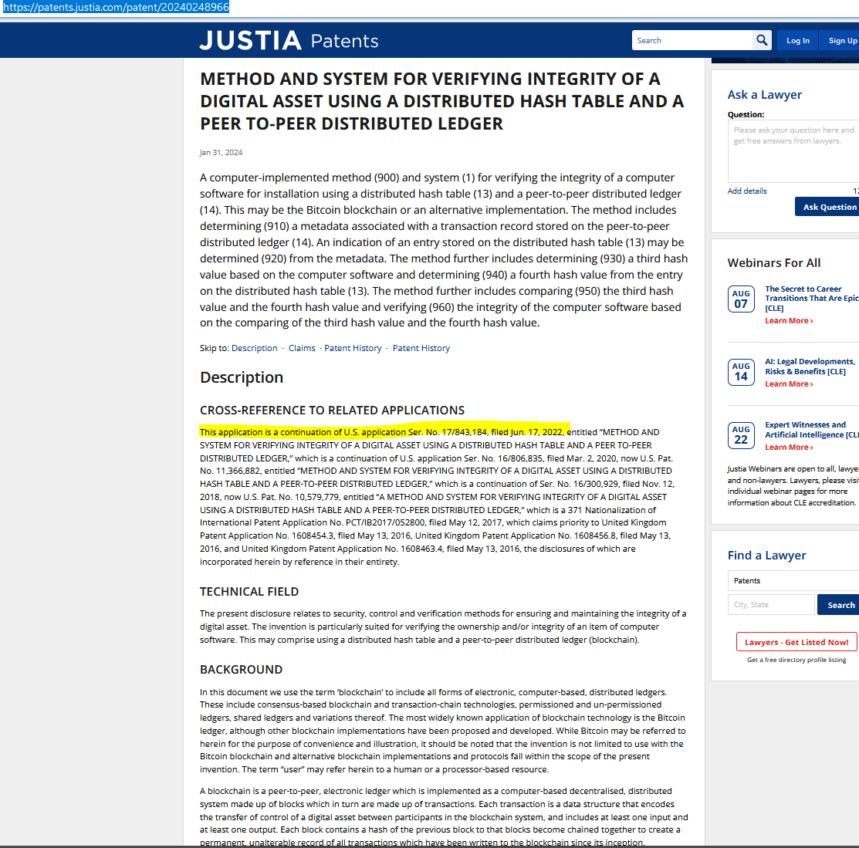The width and height of the screenshot is (859, 848).
Task: Open 'Expert Witnesses and Artificial Intelligence' webinar link
Action: (x=811, y=430)
